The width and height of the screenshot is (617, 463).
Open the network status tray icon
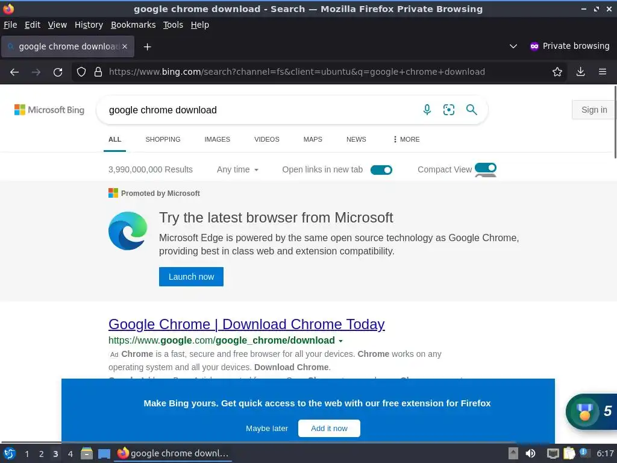pyautogui.click(x=553, y=453)
